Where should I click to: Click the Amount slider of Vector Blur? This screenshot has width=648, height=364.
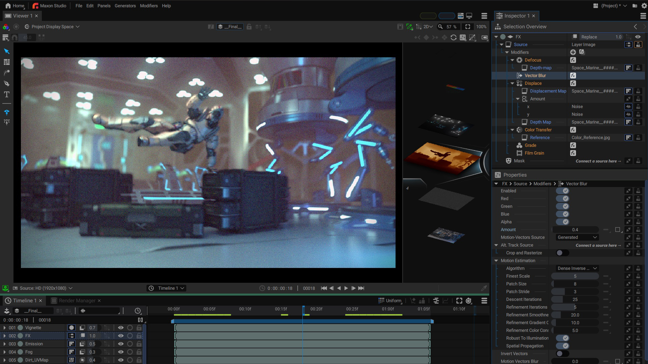[575, 230]
